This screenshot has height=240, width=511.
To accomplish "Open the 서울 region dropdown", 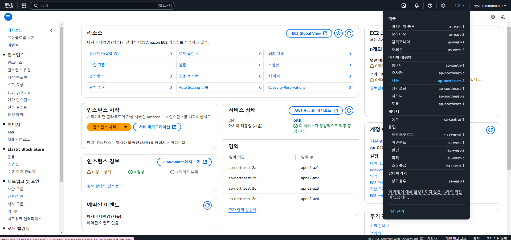I will (x=459, y=6).
